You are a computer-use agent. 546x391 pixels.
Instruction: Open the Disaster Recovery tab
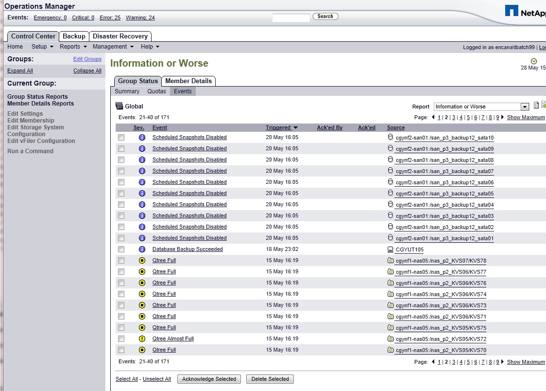point(120,36)
